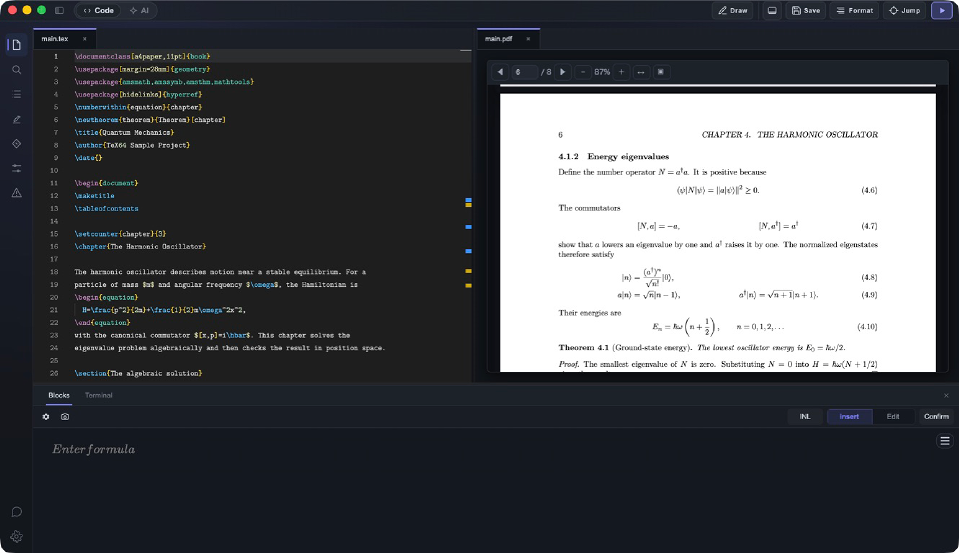Fit PDF to width arrows icon
The height and width of the screenshot is (553, 959).
tap(641, 72)
